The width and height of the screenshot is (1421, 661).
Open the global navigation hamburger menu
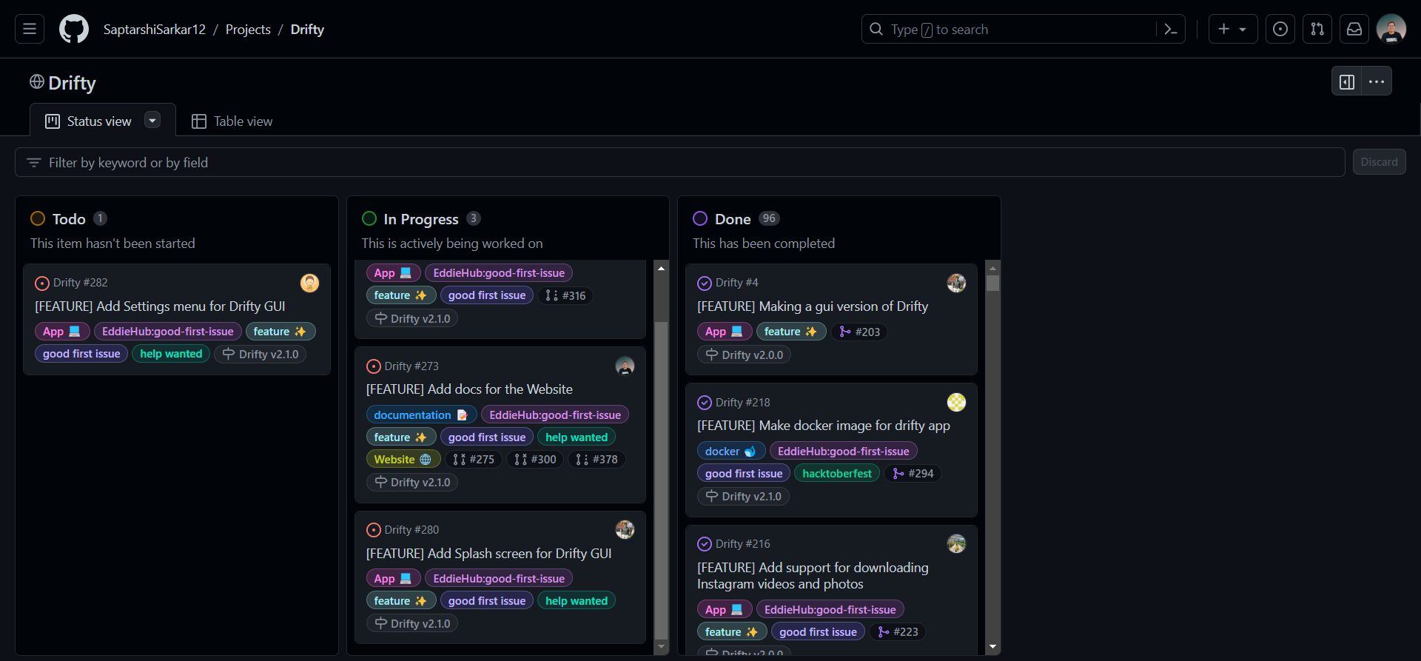[x=30, y=29]
